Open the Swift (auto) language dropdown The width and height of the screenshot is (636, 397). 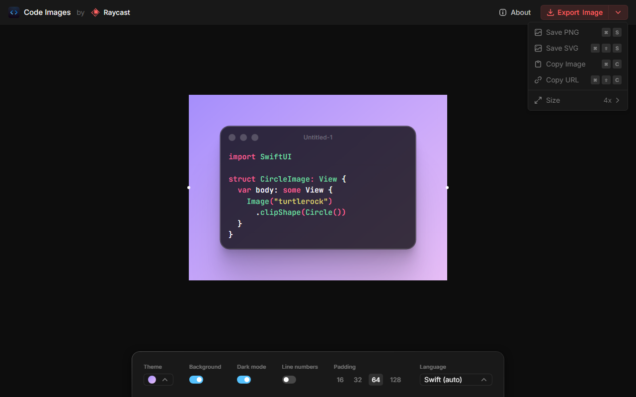456,380
